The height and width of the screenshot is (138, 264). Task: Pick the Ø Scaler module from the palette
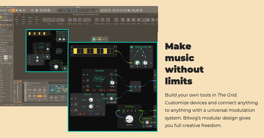pyautogui.click(x=87, y=20)
